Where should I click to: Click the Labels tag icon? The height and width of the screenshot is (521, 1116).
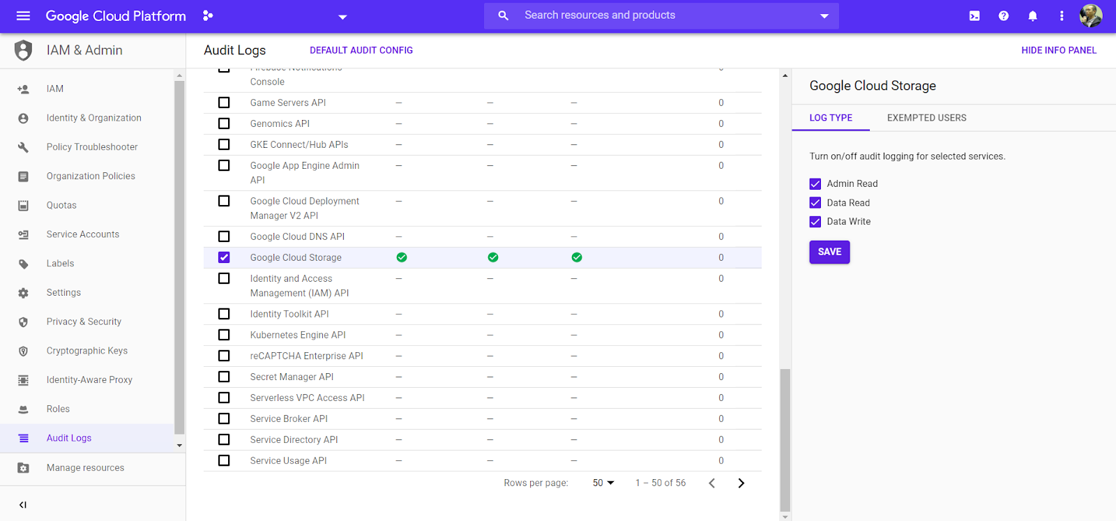[x=23, y=264]
